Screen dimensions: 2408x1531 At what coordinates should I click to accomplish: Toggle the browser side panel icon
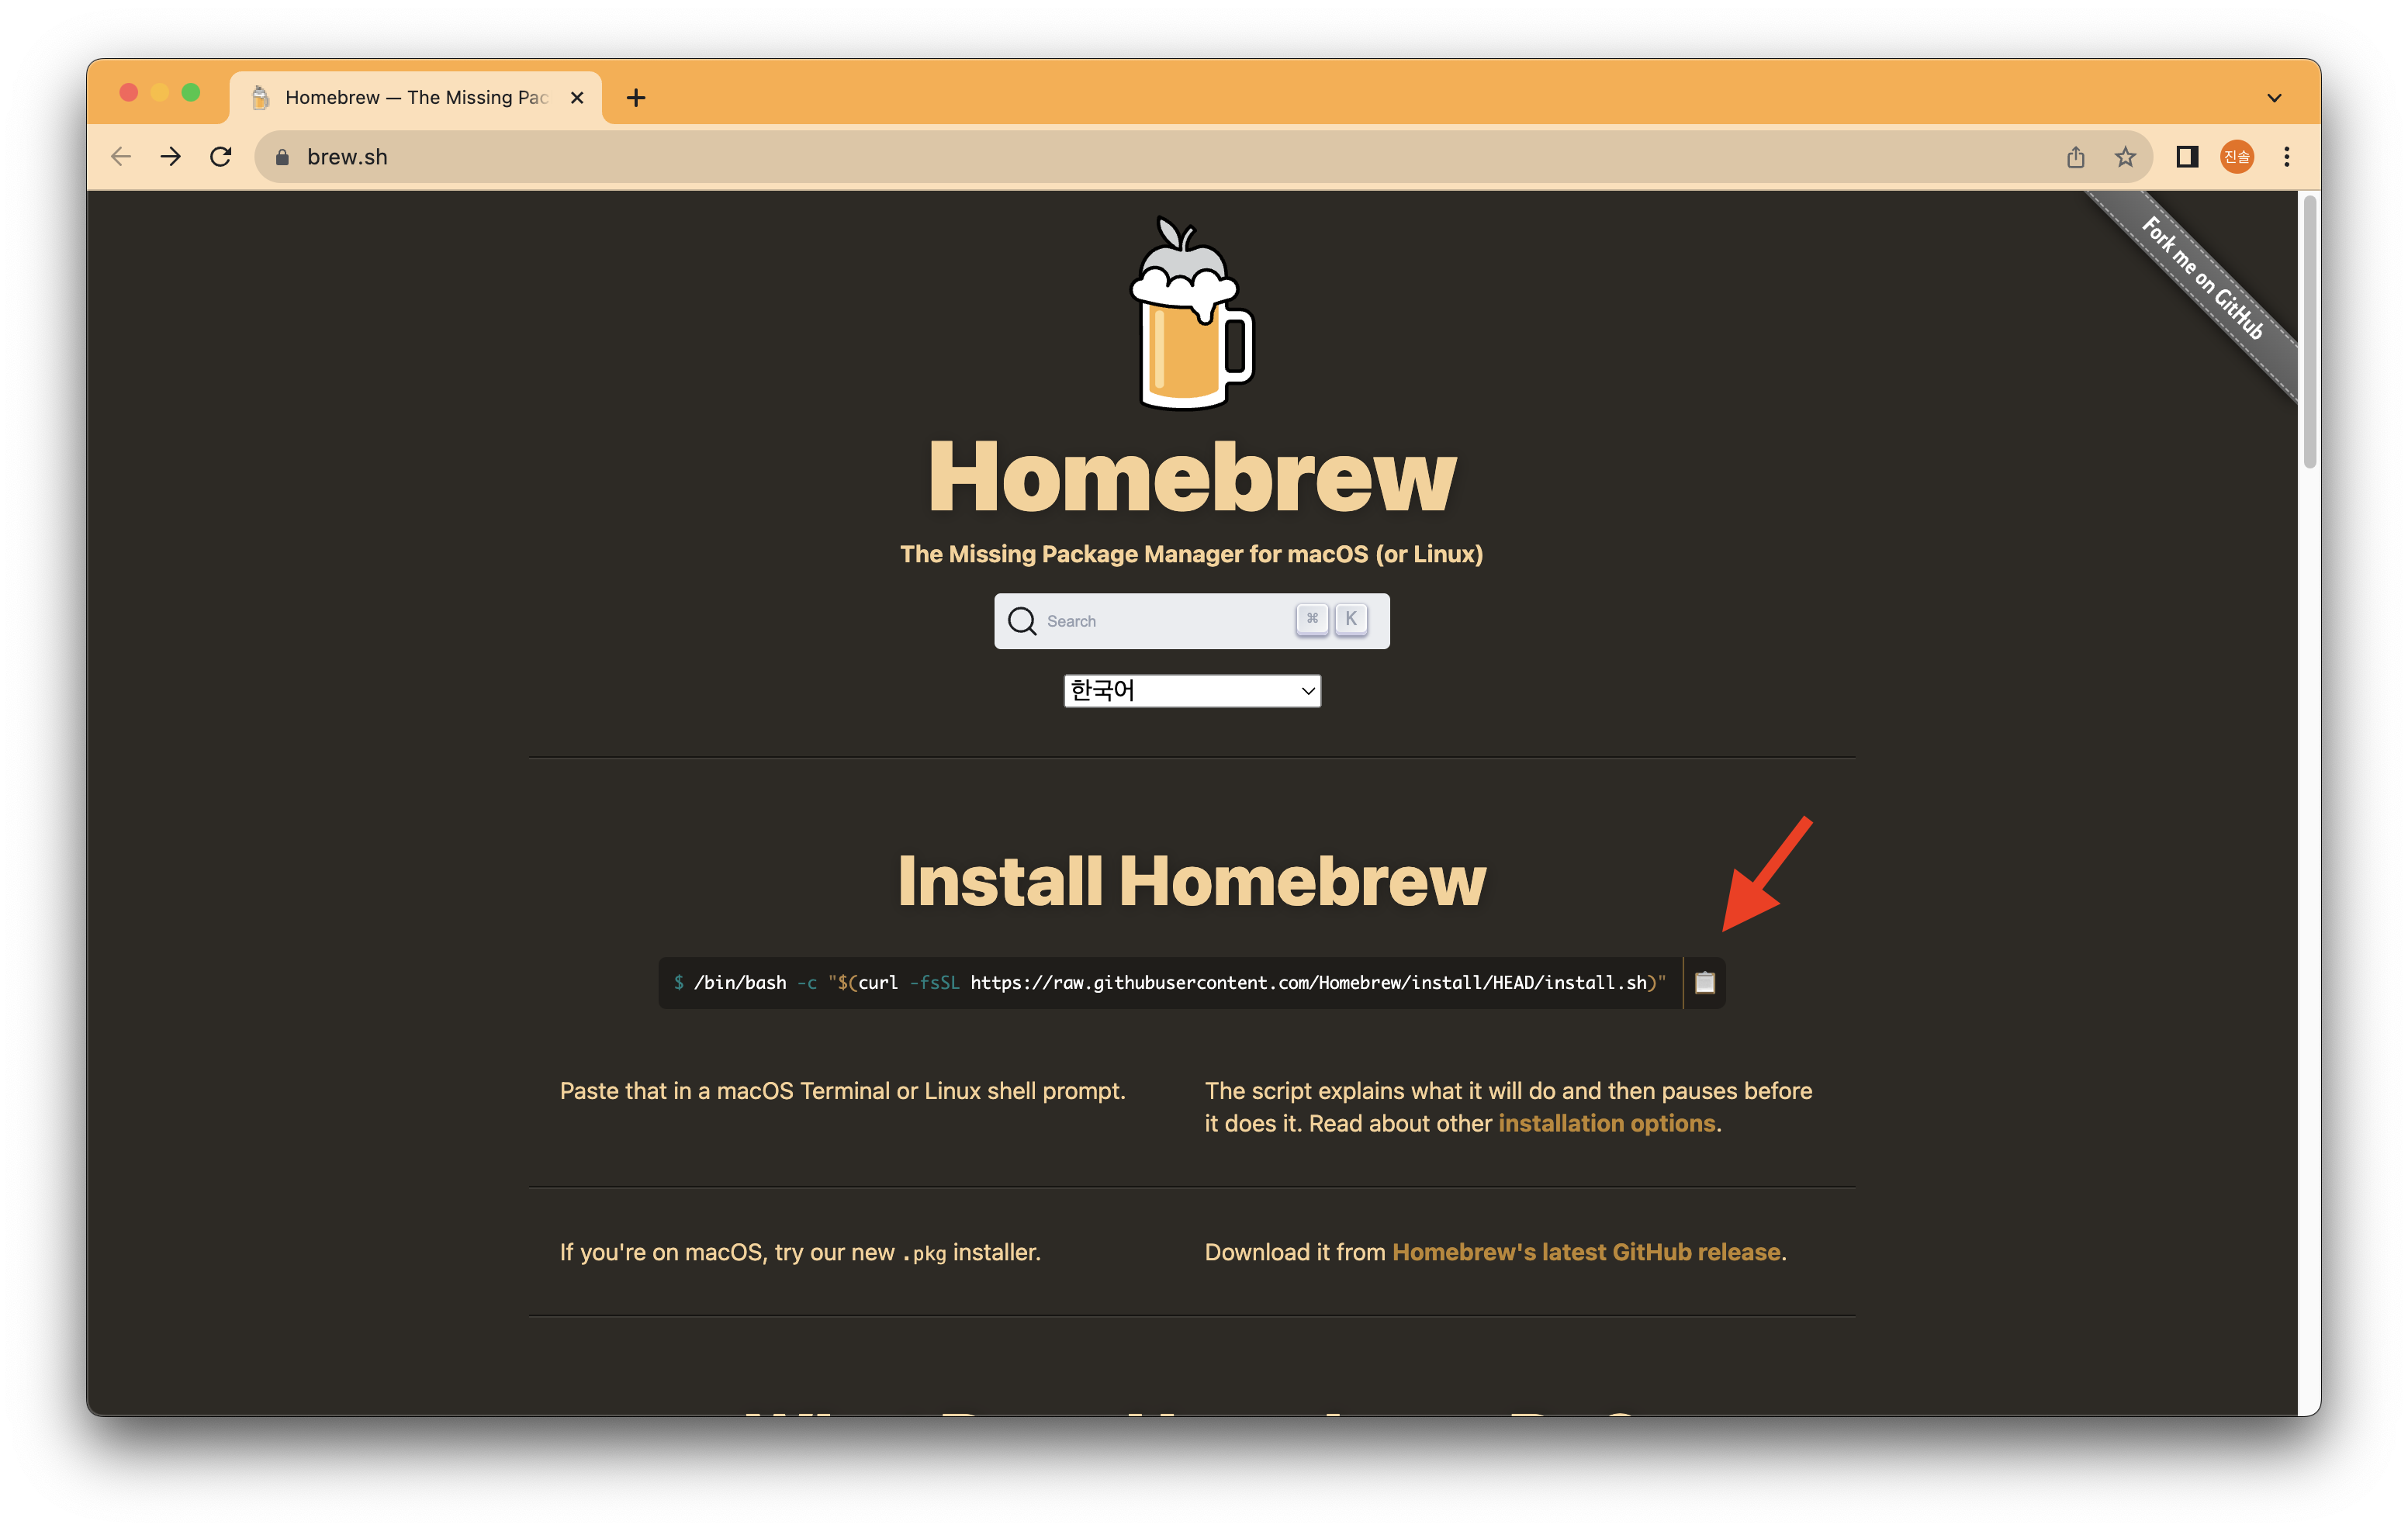(x=2187, y=156)
